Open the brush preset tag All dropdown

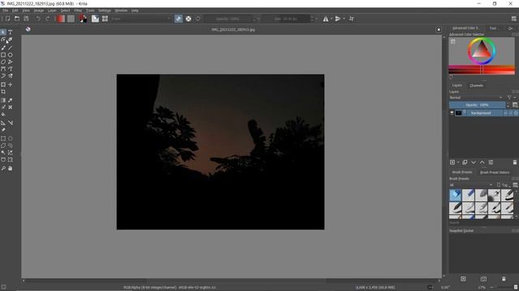point(471,185)
